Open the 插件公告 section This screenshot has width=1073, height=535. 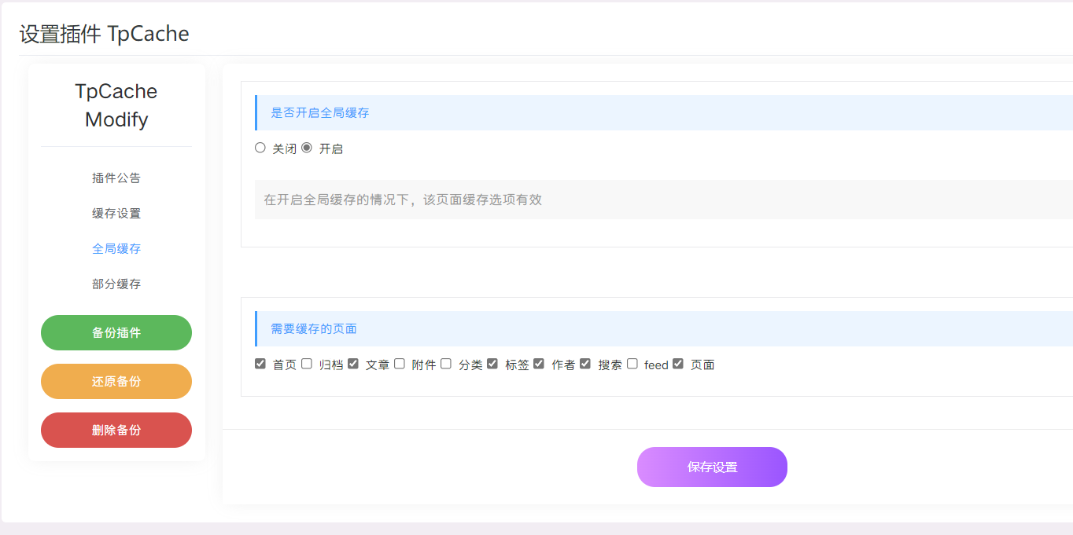tap(116, 178)
